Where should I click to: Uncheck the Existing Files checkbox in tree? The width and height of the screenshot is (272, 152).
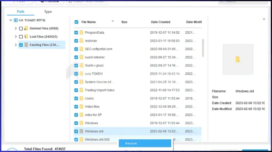[x=21, y=45]
